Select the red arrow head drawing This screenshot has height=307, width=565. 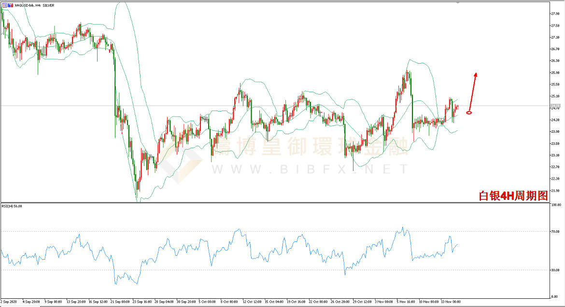point(476,74)
